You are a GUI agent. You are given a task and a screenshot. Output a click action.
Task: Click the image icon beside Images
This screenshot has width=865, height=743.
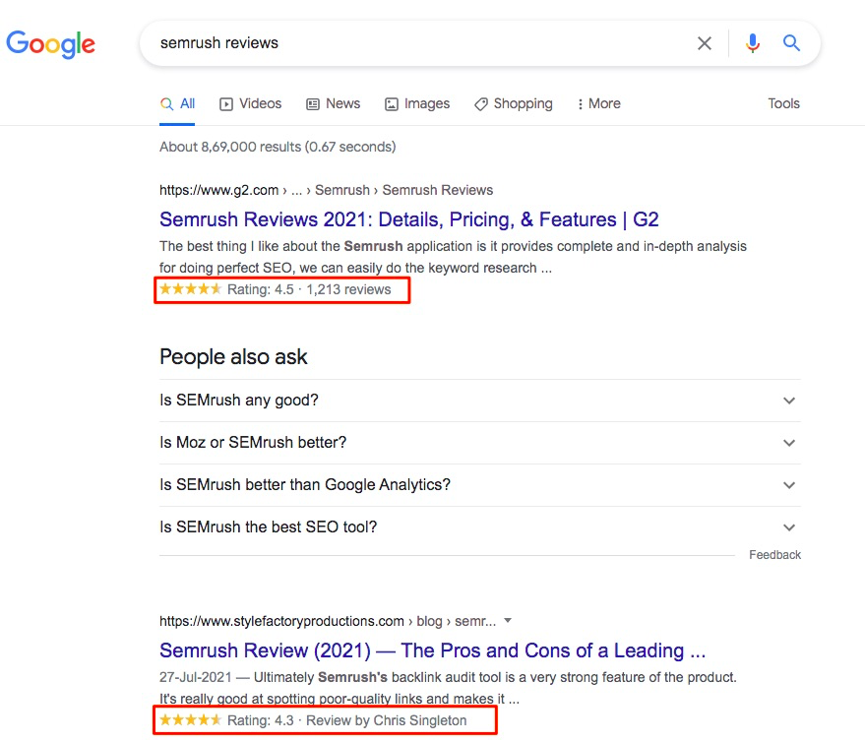(392, 103)
